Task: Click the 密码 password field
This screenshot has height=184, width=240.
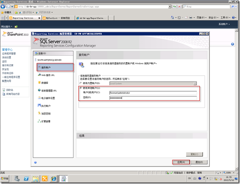Action: 153,98
